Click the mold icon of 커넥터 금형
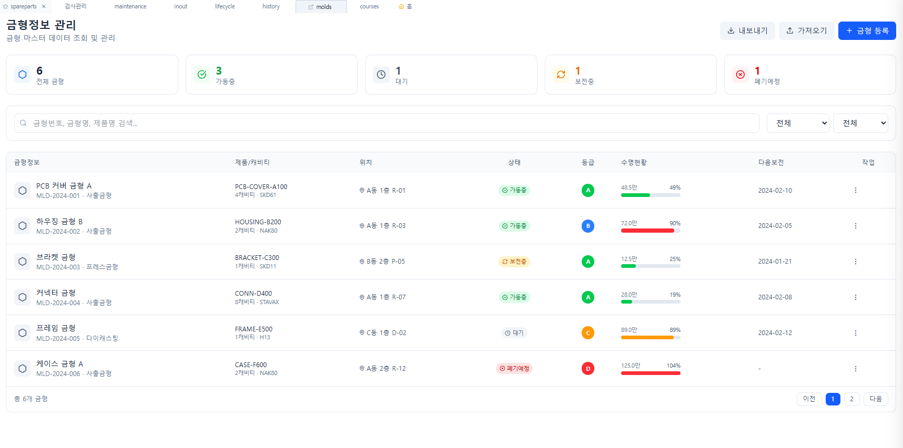This screenshot has width=903, height=448. [22, 297]
